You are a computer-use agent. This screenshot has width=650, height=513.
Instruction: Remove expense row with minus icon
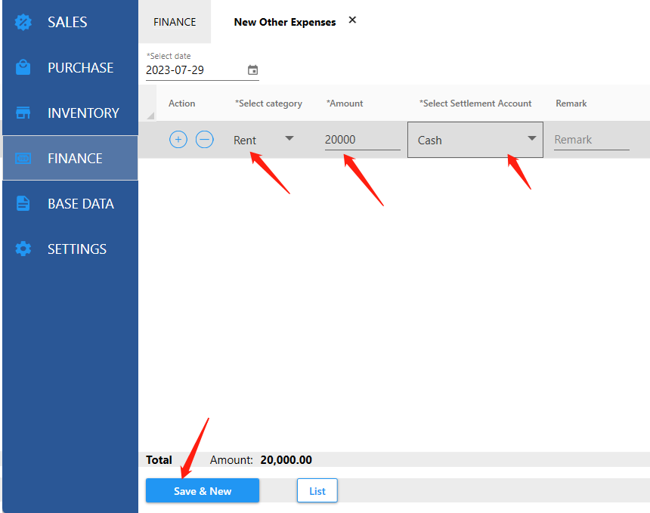204,139
